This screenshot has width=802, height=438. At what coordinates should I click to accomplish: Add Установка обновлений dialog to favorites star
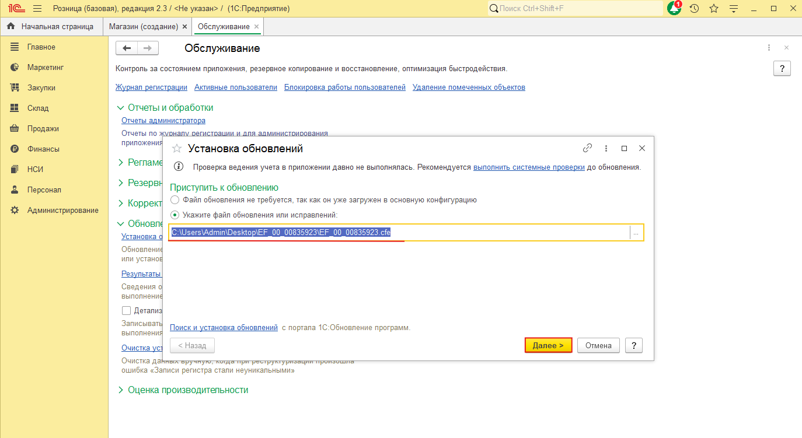coord(177,149)
